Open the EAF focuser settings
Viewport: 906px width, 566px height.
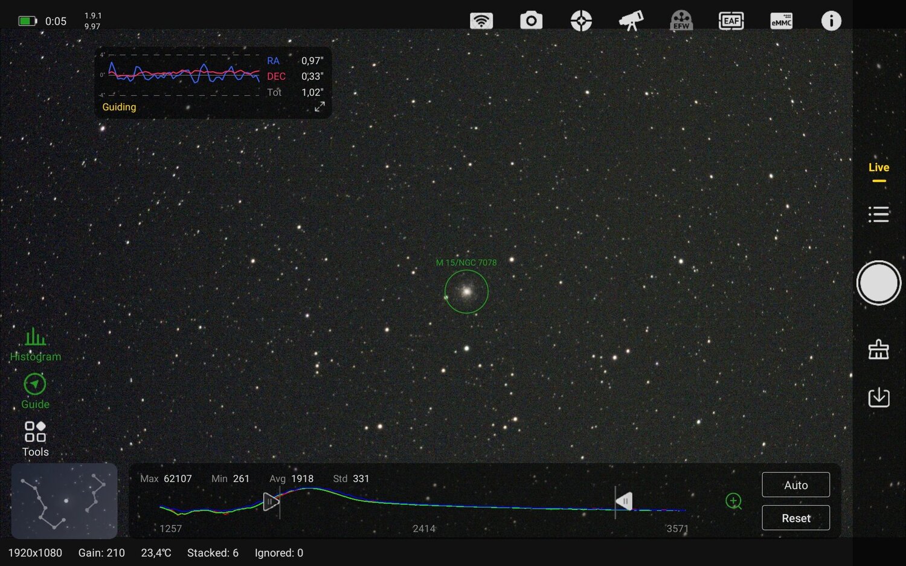[x=731, y=20]
